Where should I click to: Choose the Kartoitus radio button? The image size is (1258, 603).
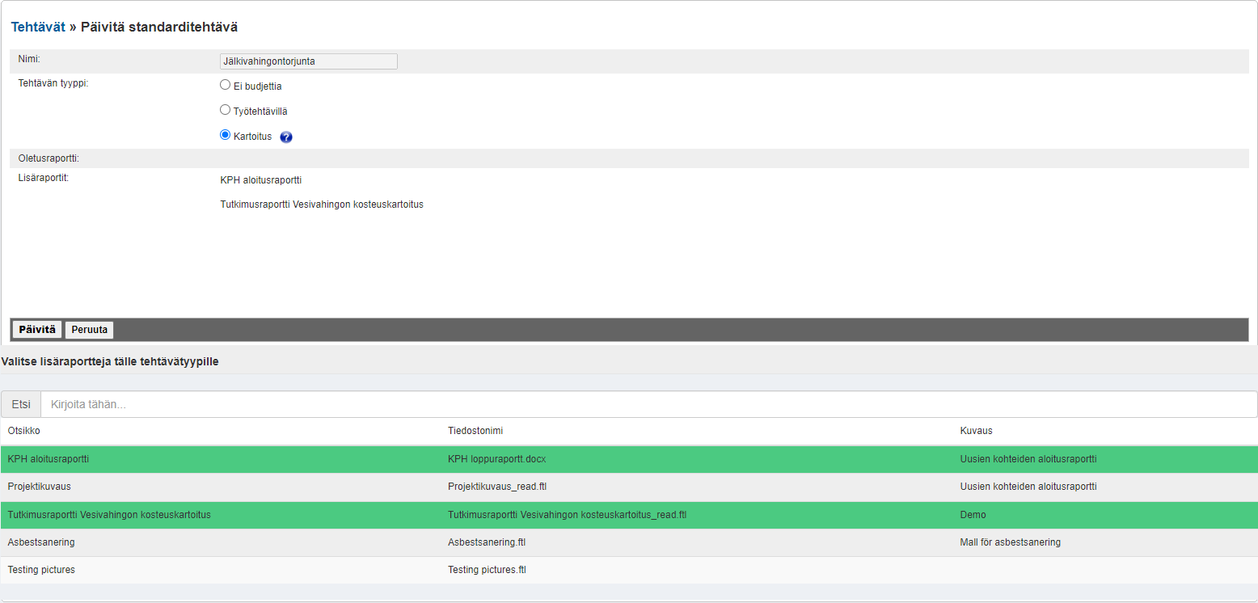pos(226,135)
